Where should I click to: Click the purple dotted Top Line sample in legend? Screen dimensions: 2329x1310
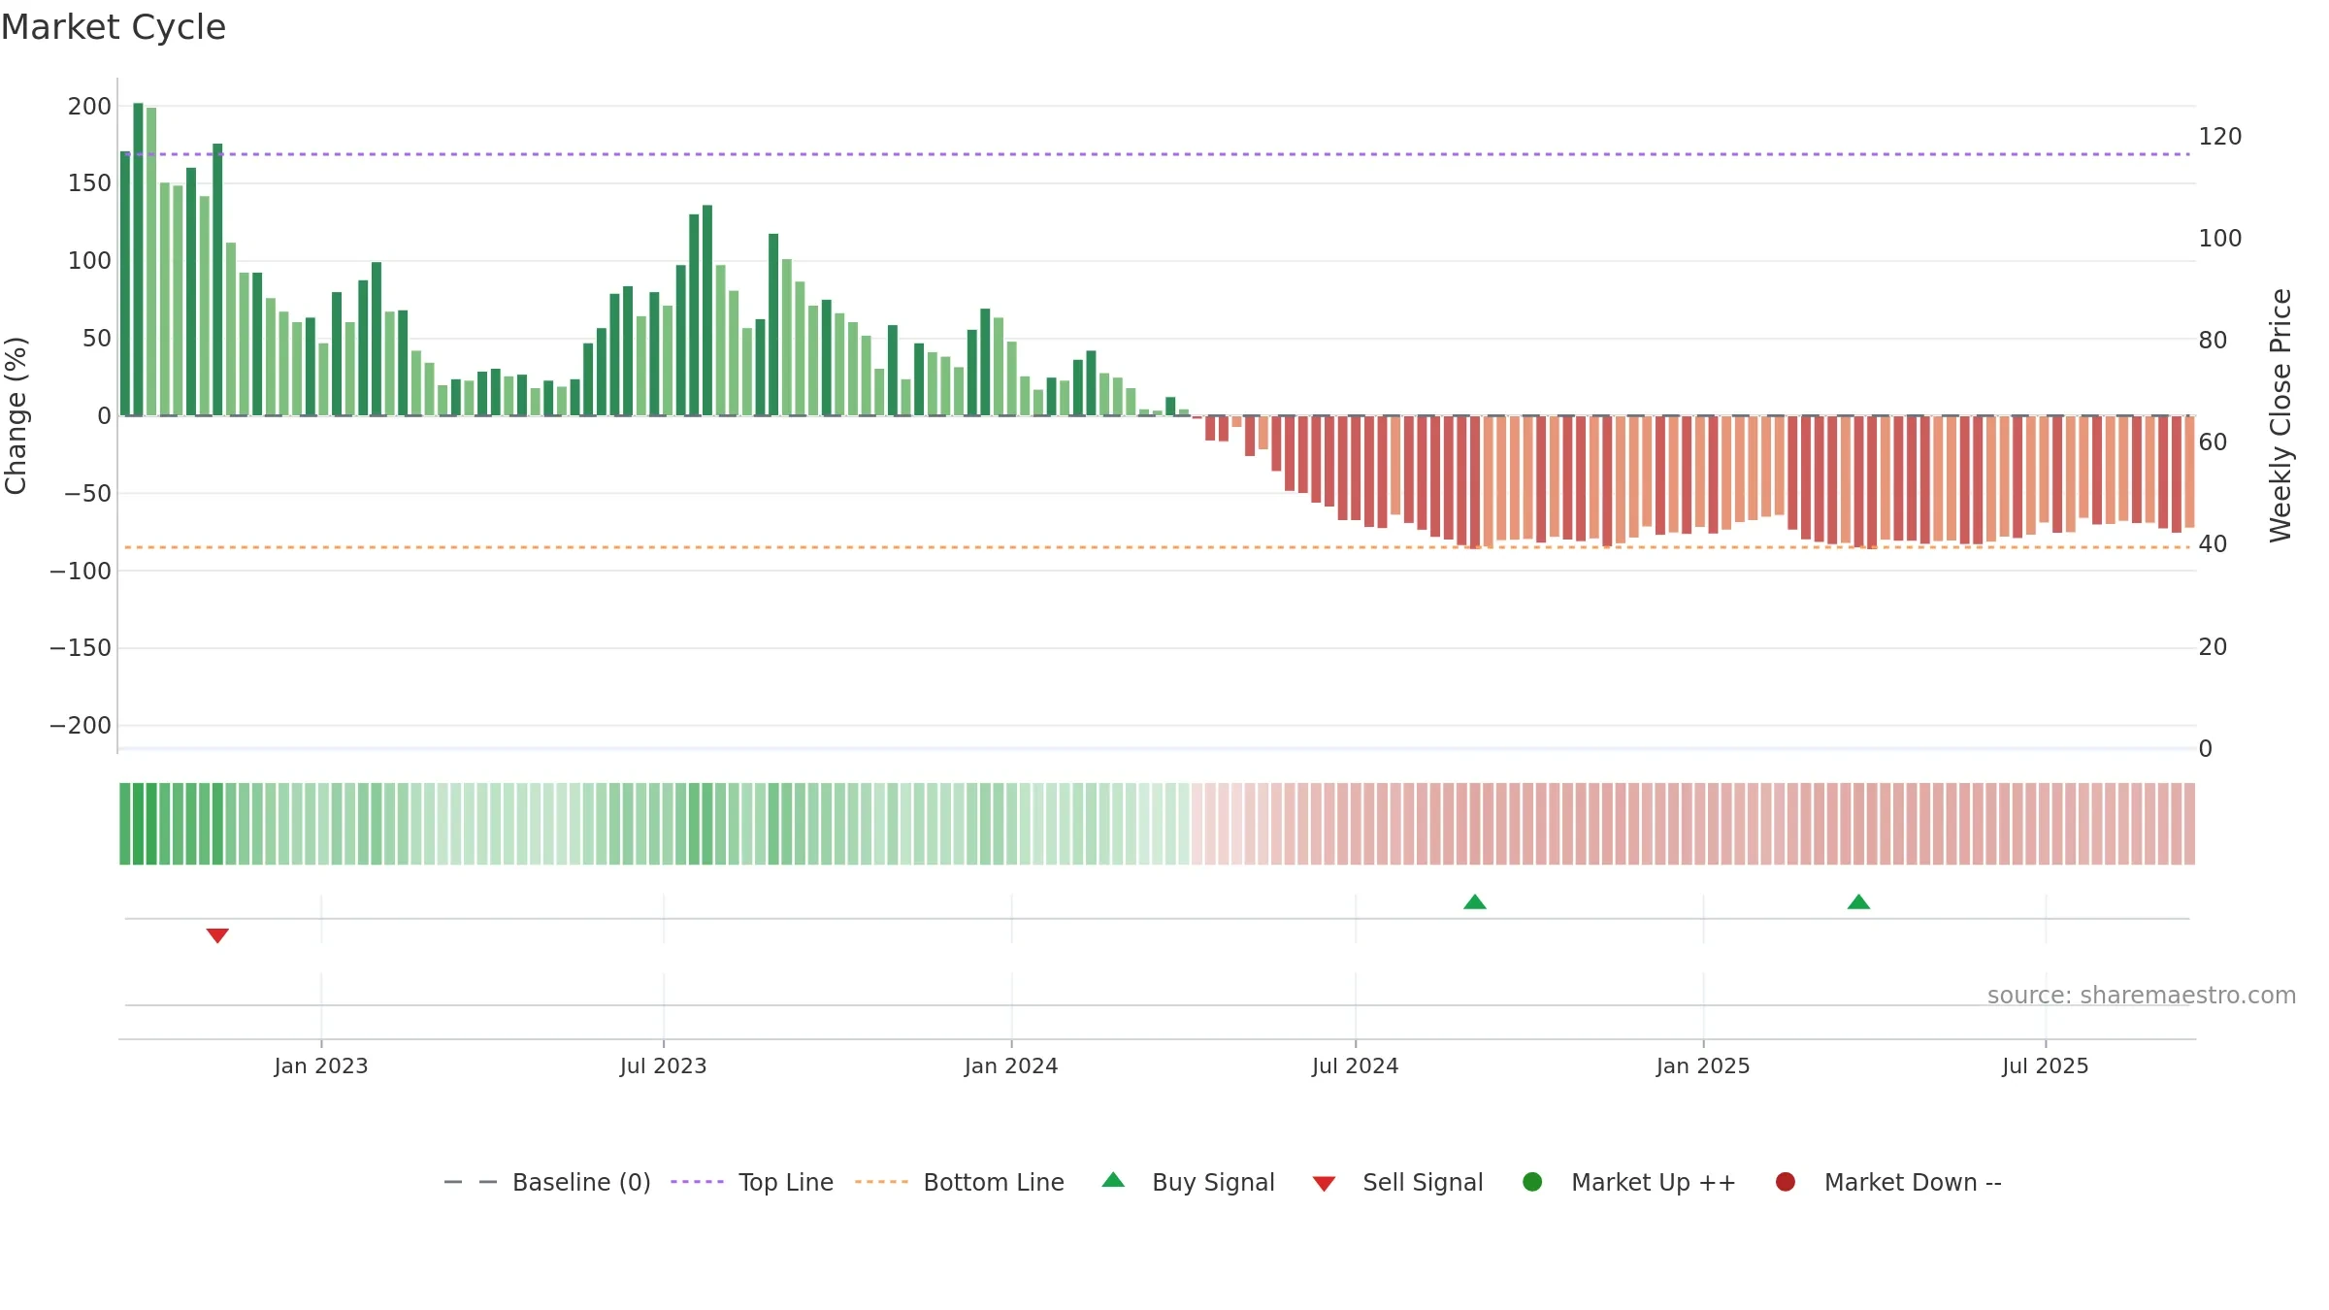coord(697,1182)
